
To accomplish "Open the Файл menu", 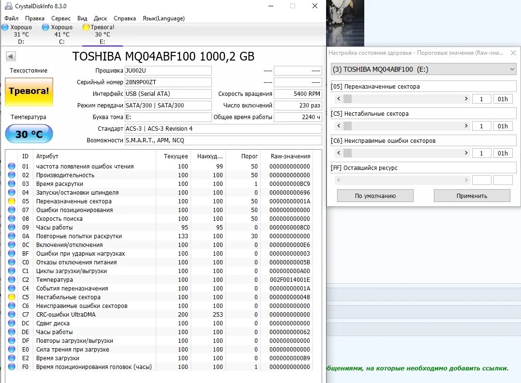I will coord(11,18).
